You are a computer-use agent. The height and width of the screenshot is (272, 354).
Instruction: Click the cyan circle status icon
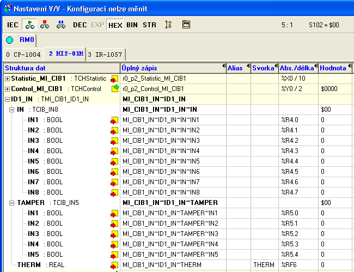point(9,40)
